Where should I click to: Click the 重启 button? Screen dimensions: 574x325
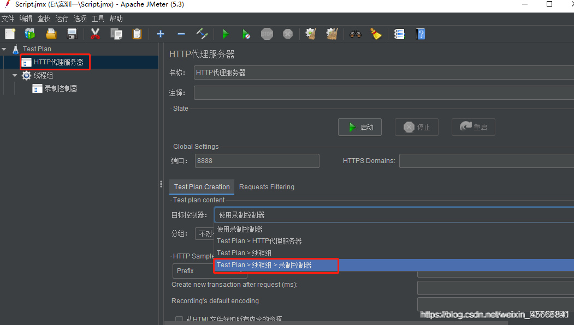click(x=474, y=127)
